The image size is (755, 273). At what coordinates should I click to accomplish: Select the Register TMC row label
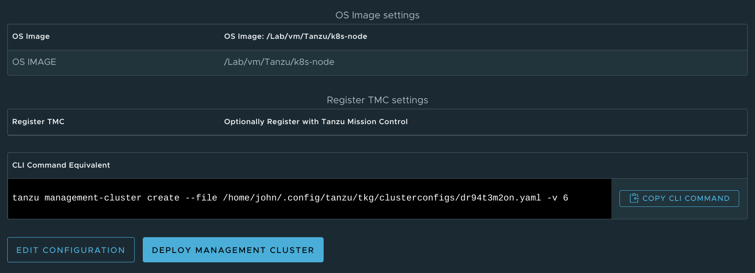coord(38,122)
